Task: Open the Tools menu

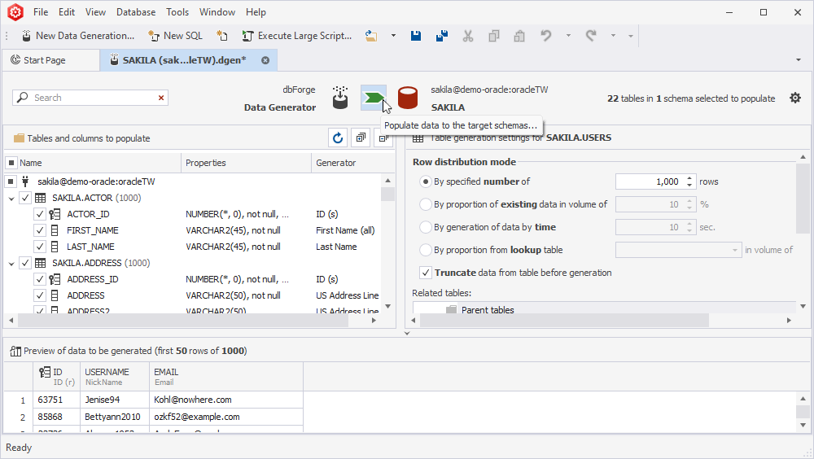Action: (x=177, y=12)
